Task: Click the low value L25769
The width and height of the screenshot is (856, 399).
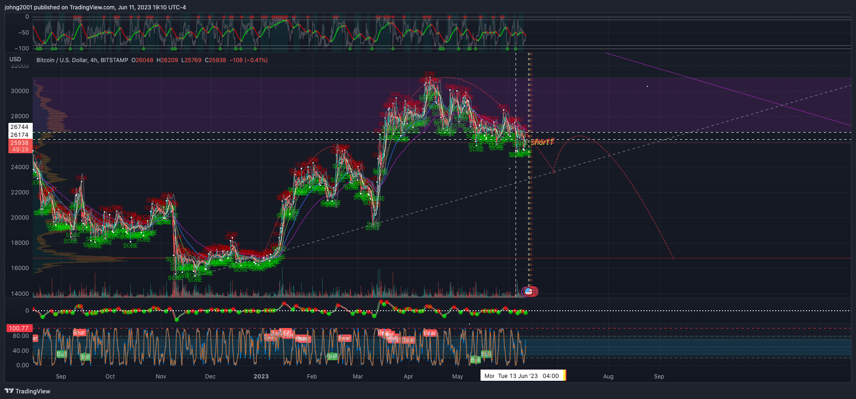Action: pos(191,60)
